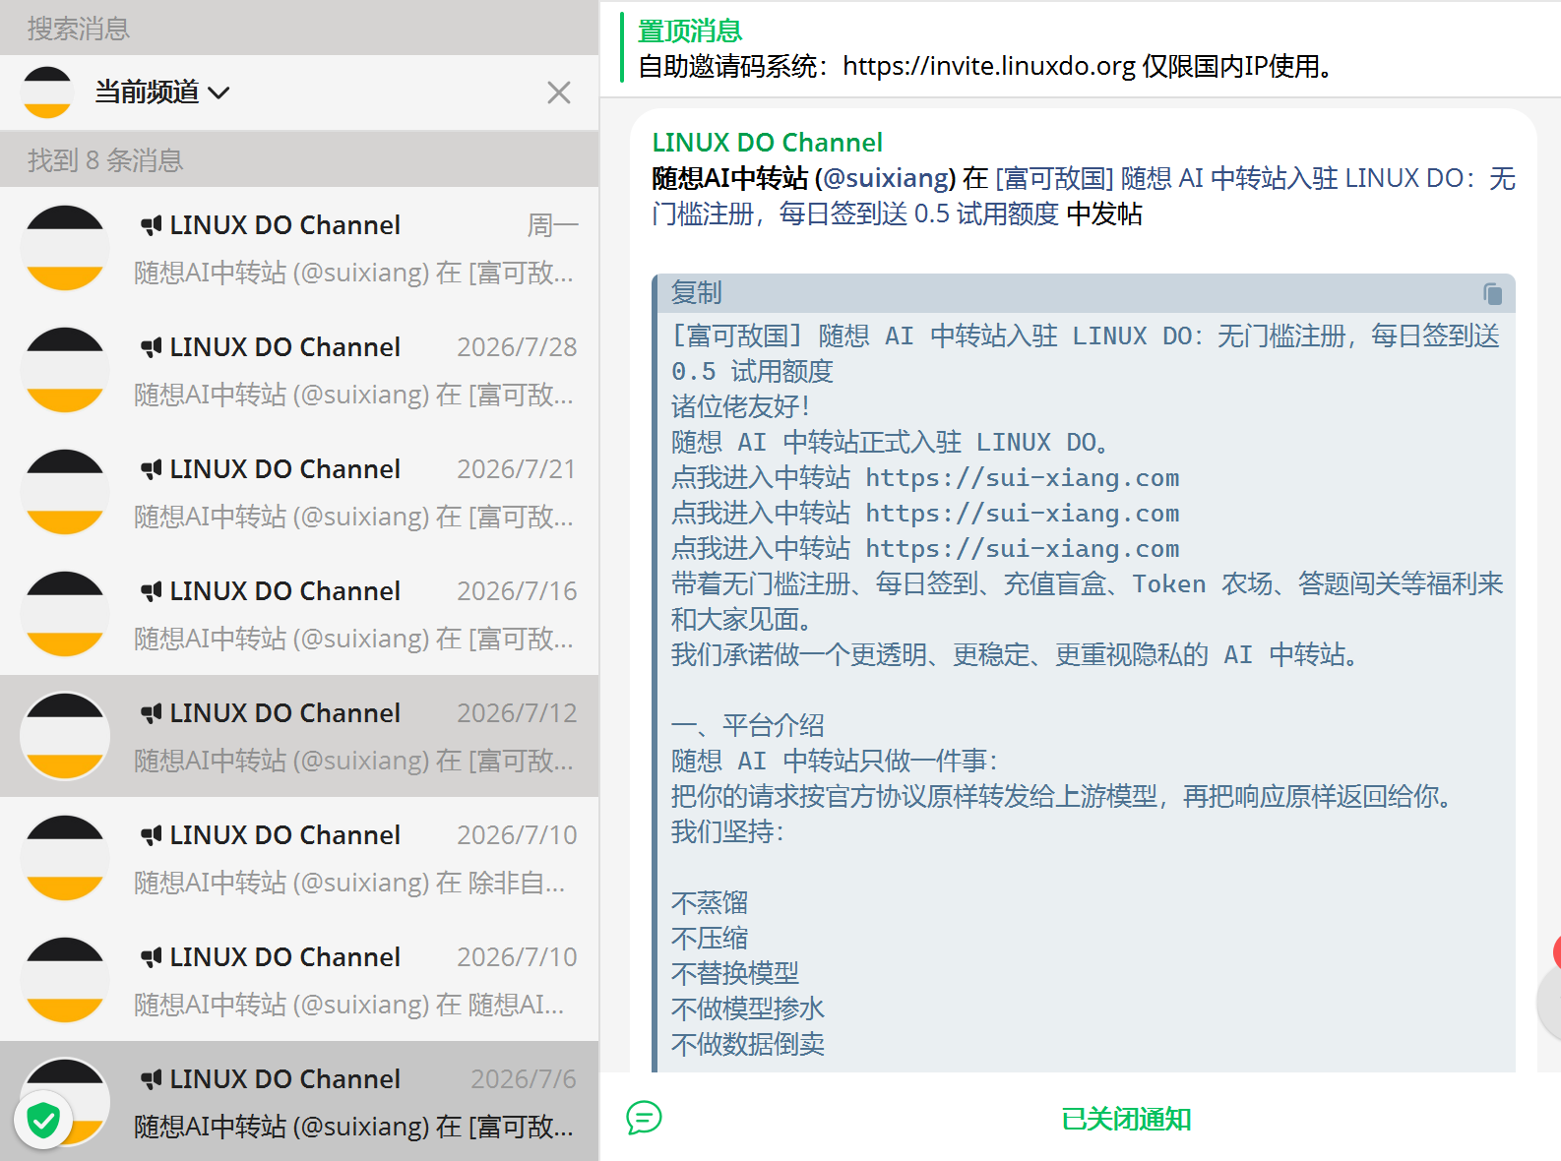The height and width of the screenshot is (1161, 1561).
Task: Open the search result dated 周一
Action: [299, 248]
